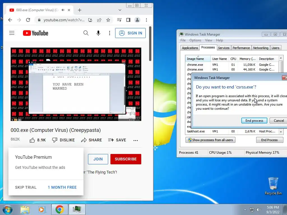Screen dimensions: 287x215
Task: Click the video player thumbnail
Action: [x=76, y=84]
